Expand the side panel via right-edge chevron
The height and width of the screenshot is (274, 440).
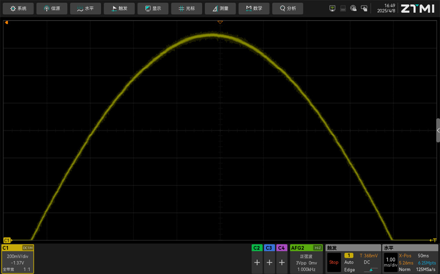click(x=438, y=130)
